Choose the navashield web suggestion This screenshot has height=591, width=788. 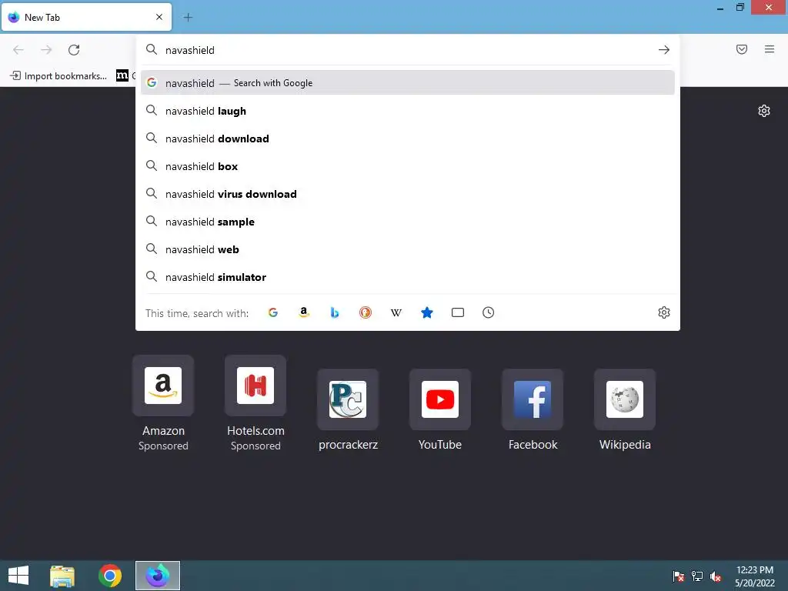(408, 249)
